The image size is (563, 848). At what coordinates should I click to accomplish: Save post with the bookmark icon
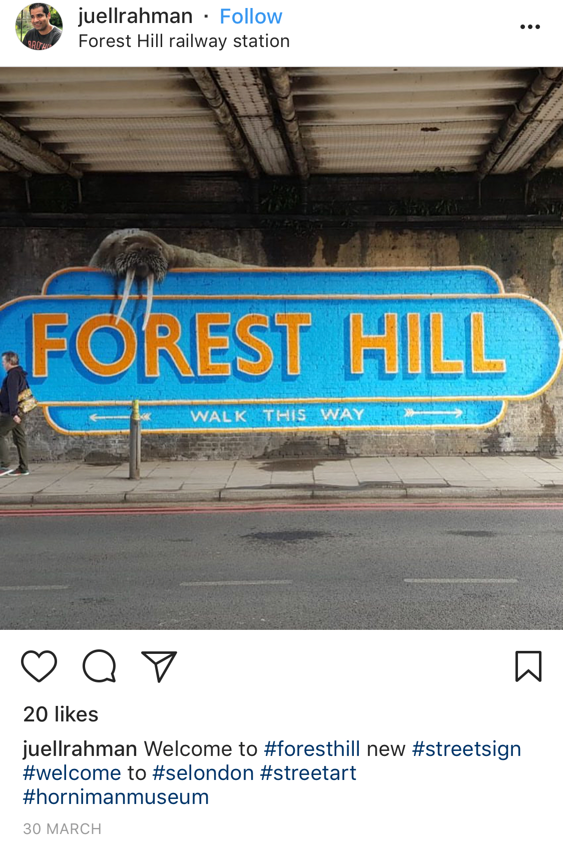coord(528,666)
